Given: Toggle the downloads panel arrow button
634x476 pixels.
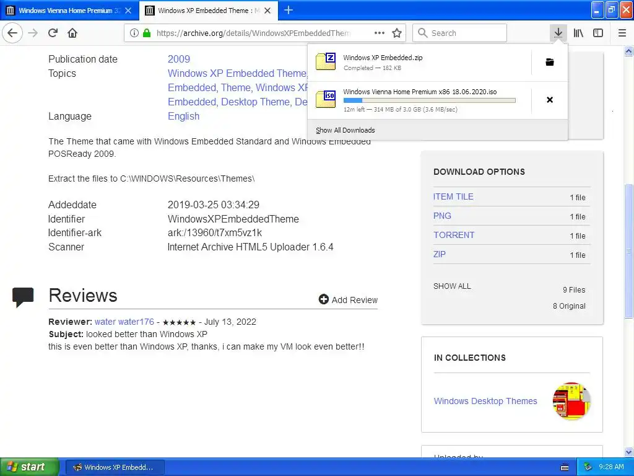Looking at the screenshot, I should (x=558, y=33).
